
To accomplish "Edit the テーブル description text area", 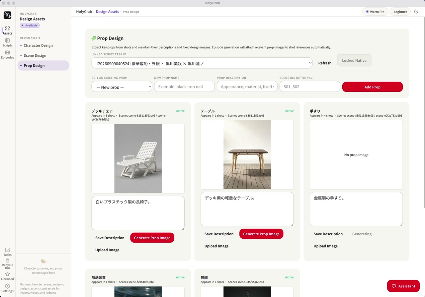I will (x=247, y=209).
